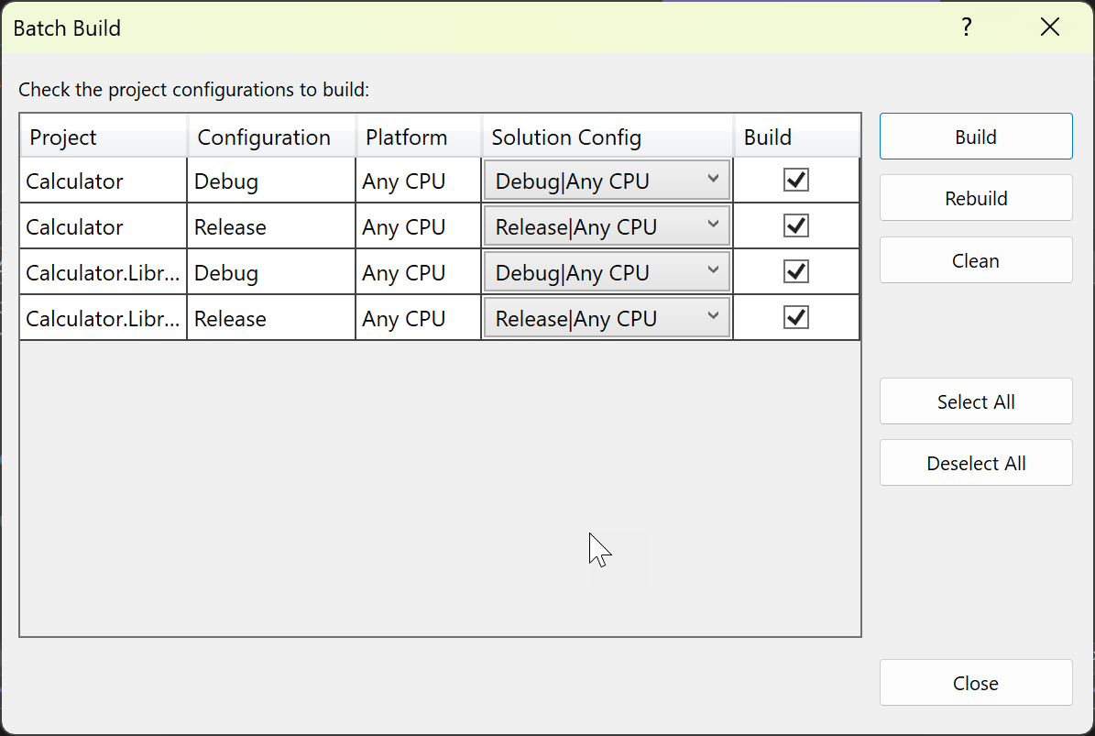Image resolution: width=1095 pixels, height=736 pixels.
Task: Click Deselect All button
Action: pyautogui.click(x=976, y=464)
